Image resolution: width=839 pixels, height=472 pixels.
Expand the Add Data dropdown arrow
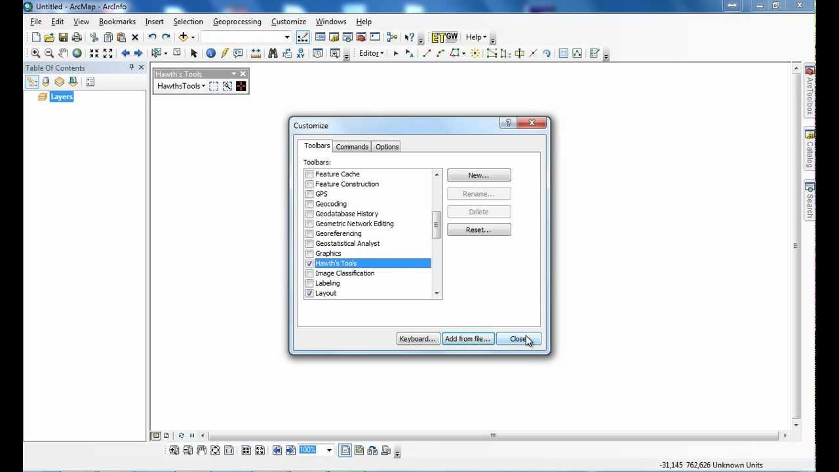[193, 37]
